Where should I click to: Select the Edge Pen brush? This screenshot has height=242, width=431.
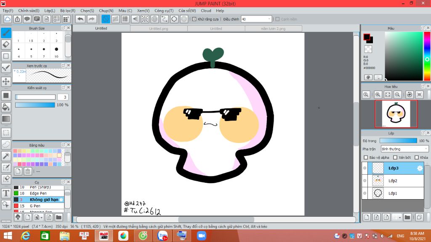click(38, 193)
